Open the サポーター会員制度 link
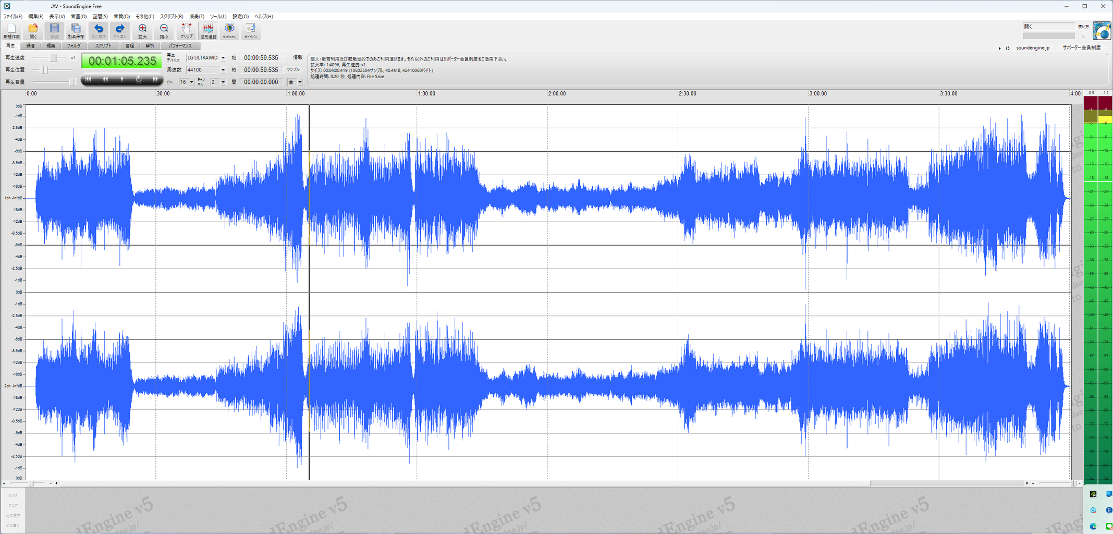Image resolution: width=1113 pixels, height=534 pixels. 1082,48
